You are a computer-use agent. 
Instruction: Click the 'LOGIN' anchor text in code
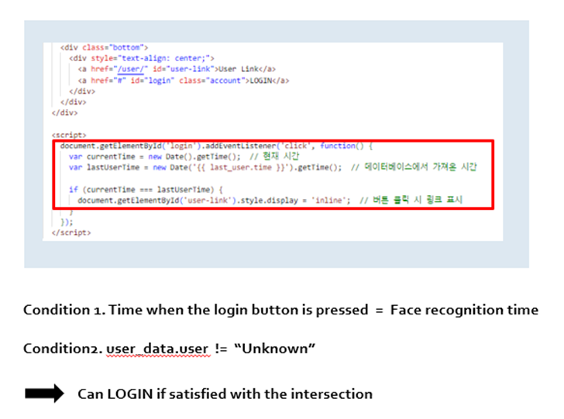(x=261, y=81)
